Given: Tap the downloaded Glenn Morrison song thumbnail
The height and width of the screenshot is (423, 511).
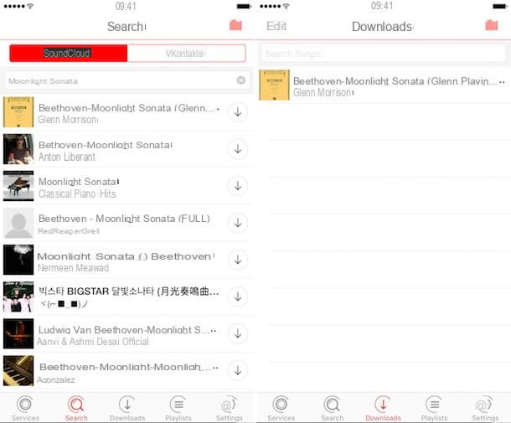Looking at the screenshot, I should tap(274, 85).
